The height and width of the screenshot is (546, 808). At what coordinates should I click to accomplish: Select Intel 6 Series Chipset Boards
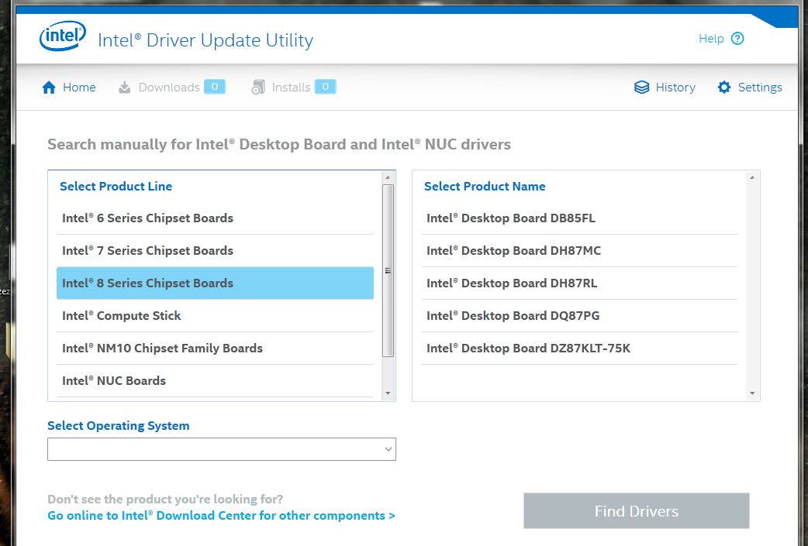(215, 218)
